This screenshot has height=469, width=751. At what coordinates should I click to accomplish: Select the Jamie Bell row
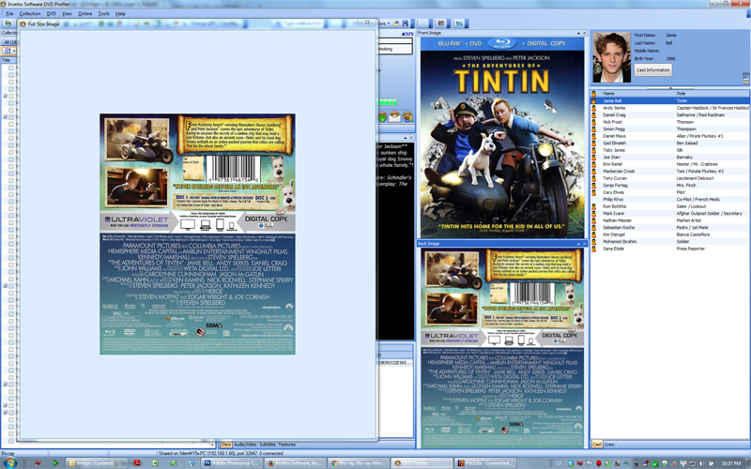point(669,101)
